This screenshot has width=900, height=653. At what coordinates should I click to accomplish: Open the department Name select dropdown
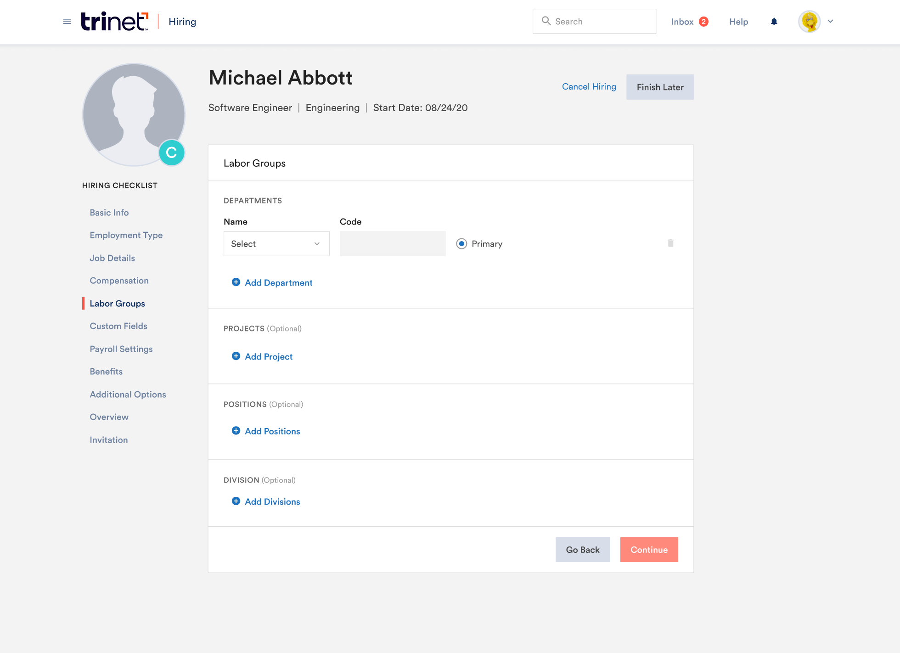coord(276,244)
